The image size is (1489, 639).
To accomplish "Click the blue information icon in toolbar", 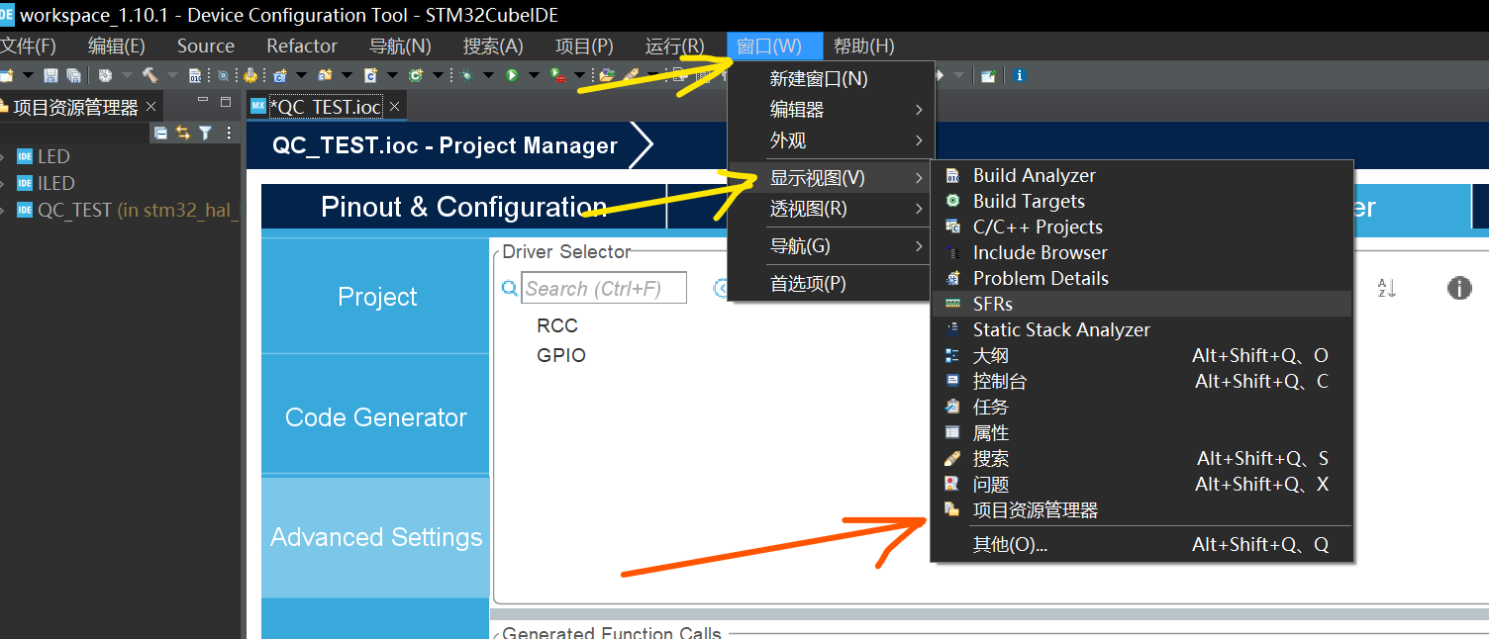I will (x=1019, y=75).
